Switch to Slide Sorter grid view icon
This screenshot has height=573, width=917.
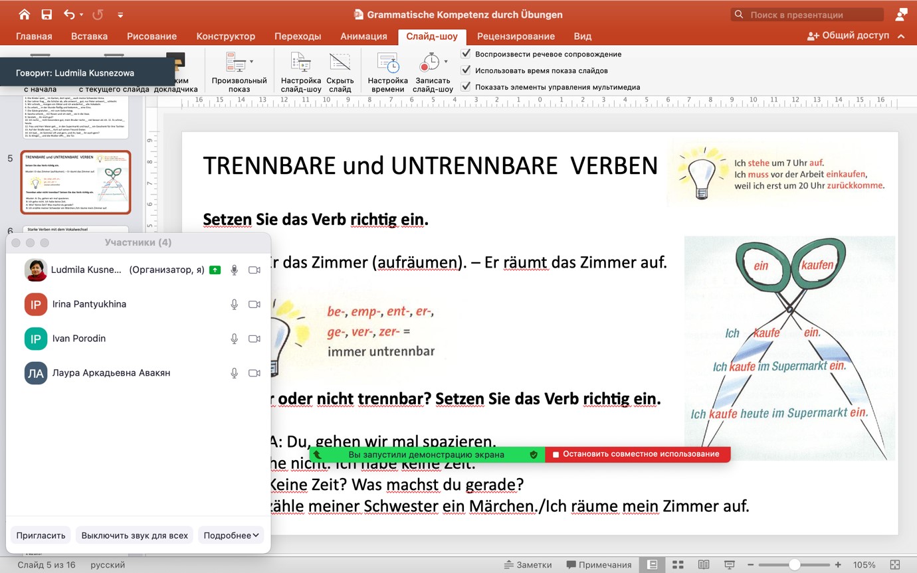[678, 565]
